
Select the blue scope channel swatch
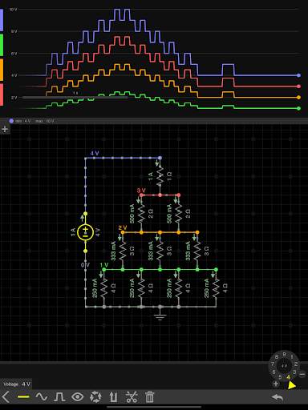click(x=2, y=20)
